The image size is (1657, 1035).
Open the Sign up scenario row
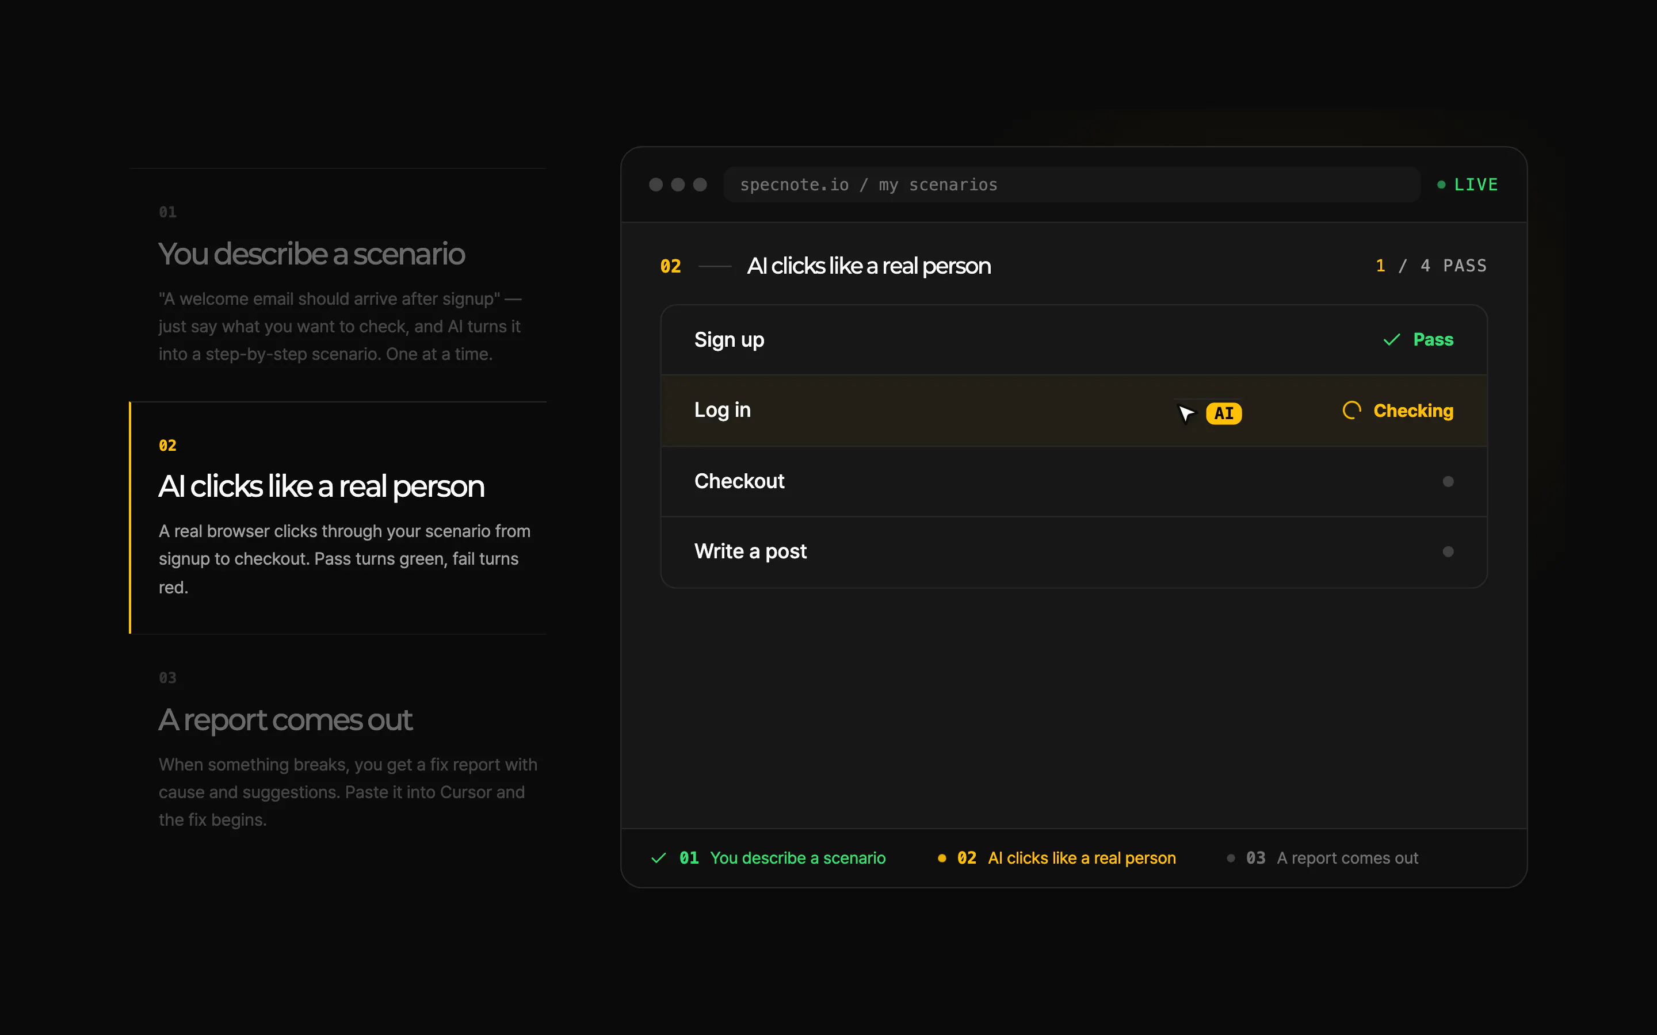(1074, 340)
